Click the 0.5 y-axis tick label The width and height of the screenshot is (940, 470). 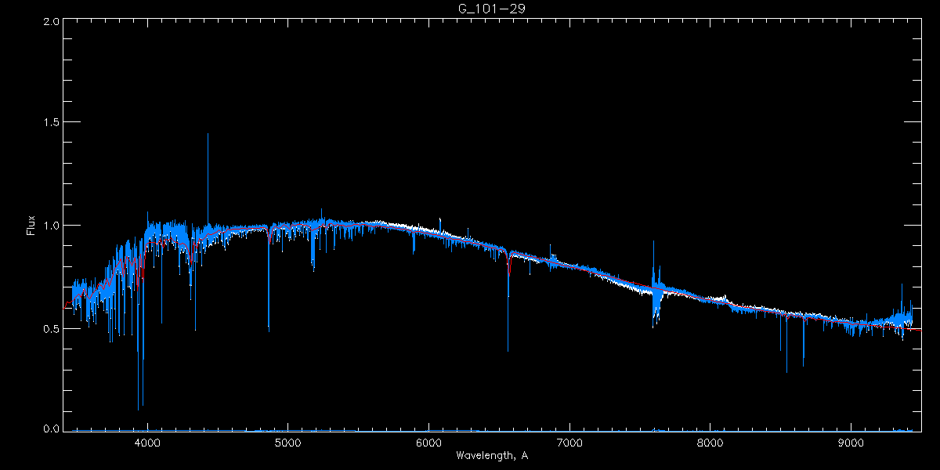[51, 328]
